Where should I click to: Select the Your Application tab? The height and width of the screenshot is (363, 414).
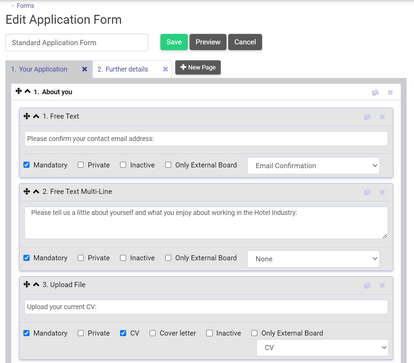39,69
